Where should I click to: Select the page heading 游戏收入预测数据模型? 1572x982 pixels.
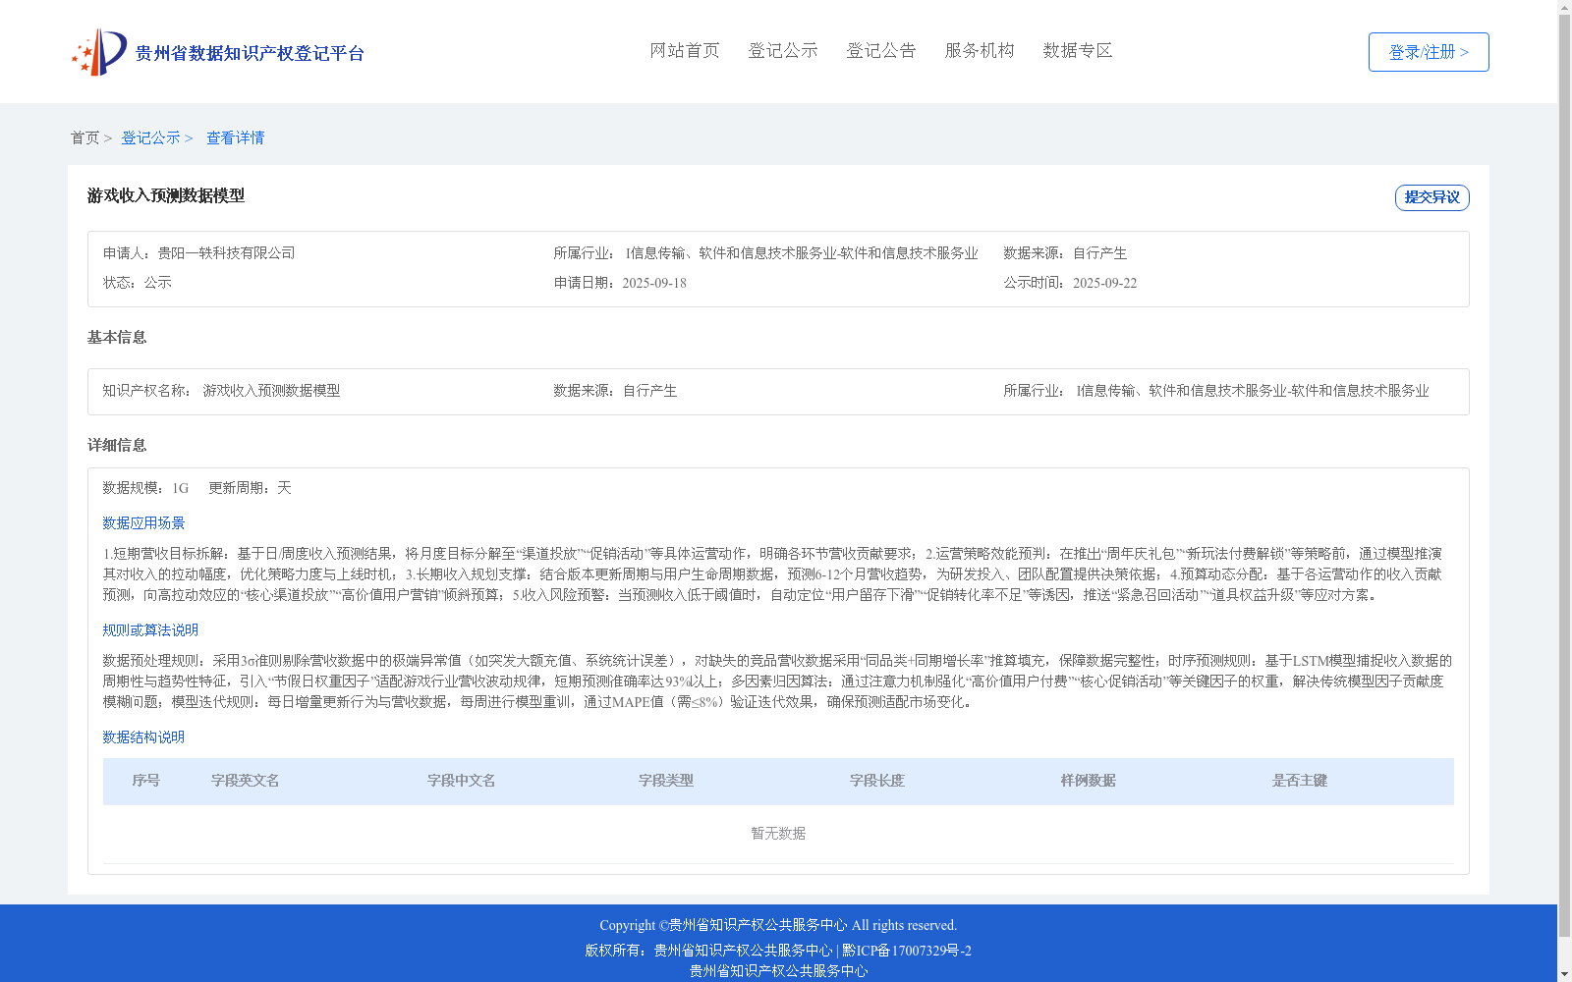click(166, 195)
